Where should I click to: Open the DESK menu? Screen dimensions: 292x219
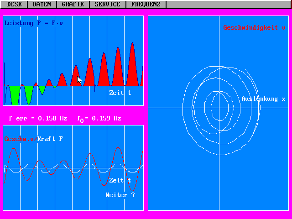[x=14, y=4]
